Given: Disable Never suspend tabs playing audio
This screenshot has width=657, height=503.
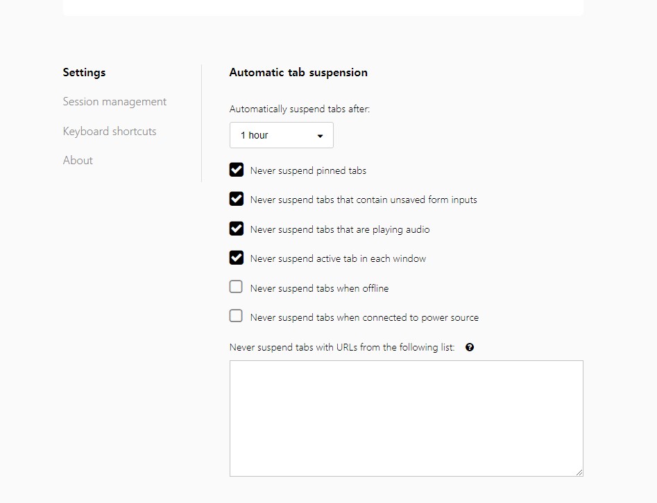Looking at the screenshot, I should (237, 229).
